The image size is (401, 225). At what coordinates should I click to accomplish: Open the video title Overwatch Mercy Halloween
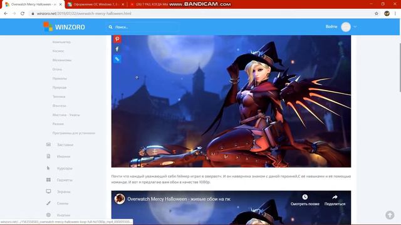[179, 199]
